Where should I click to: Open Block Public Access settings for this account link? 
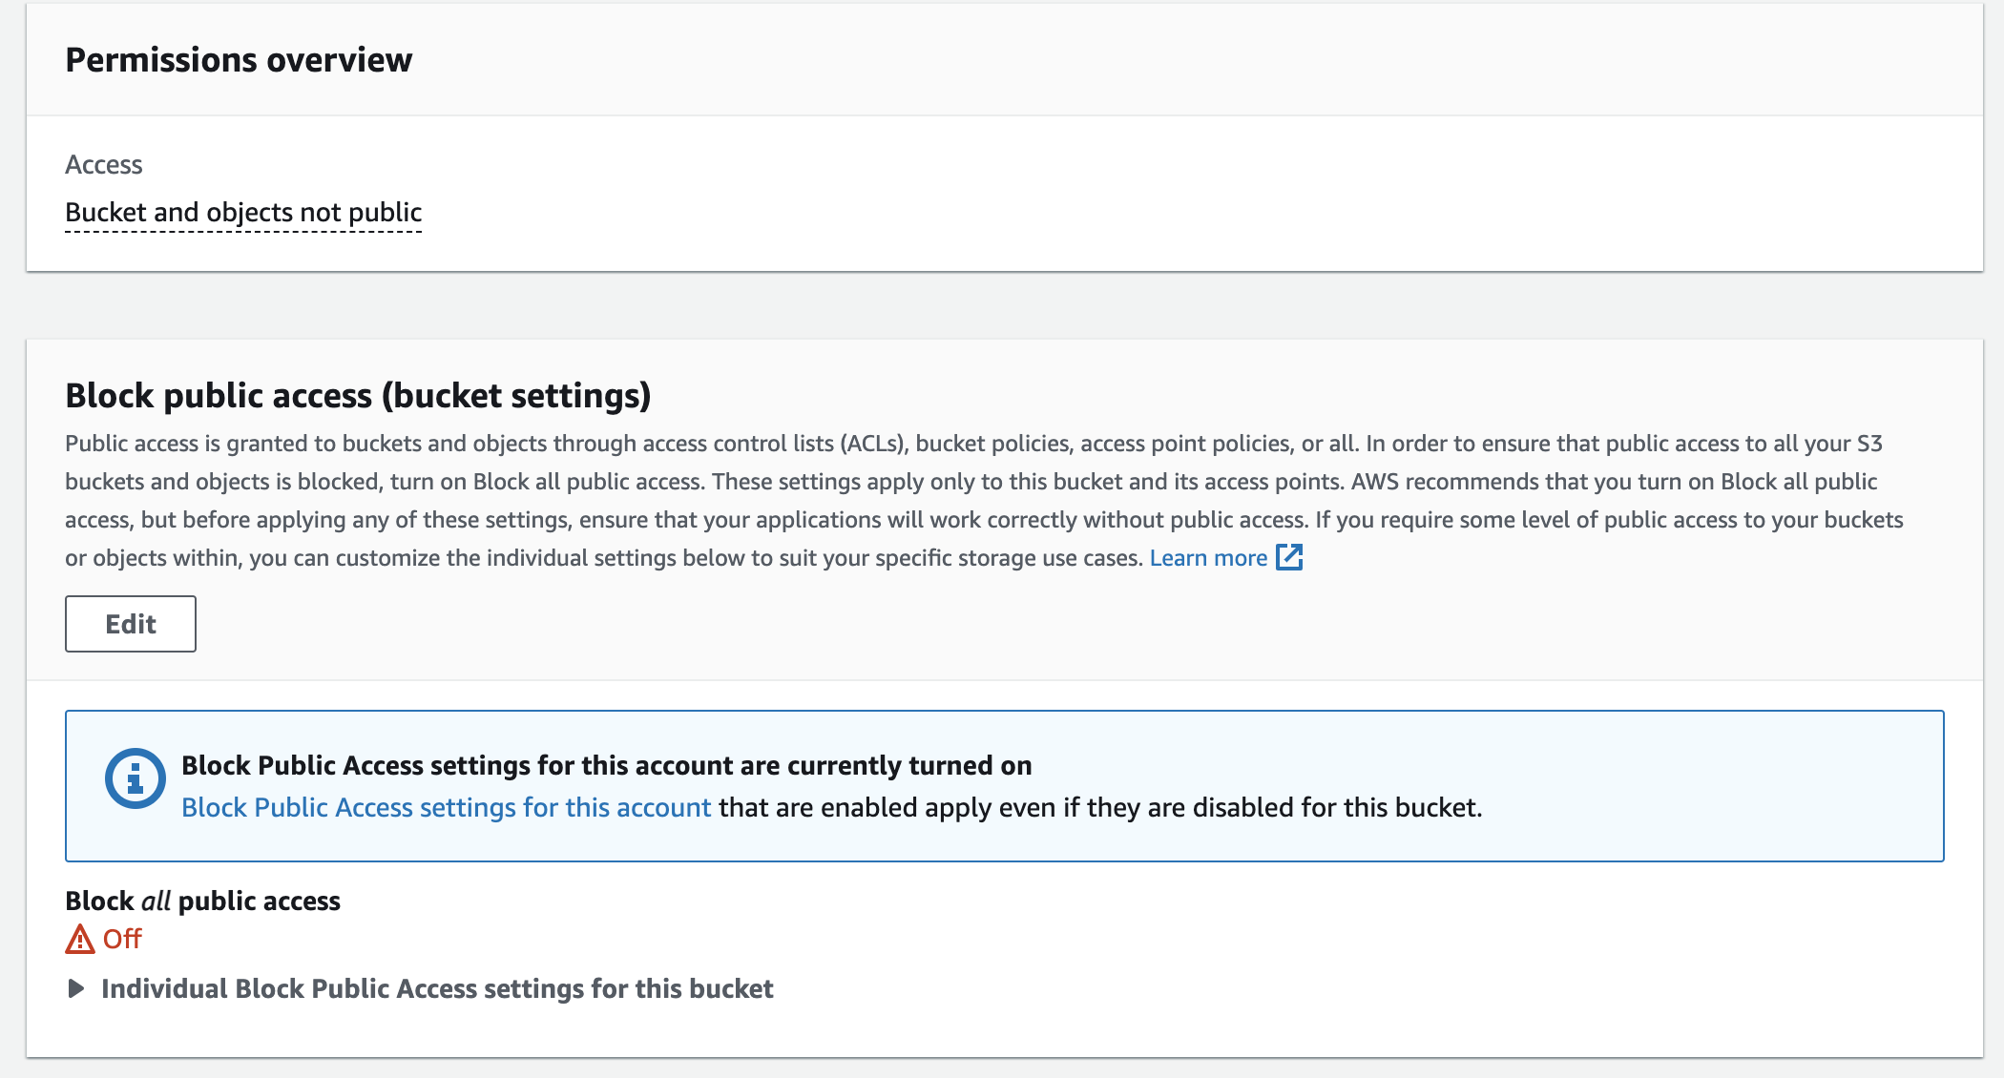[x=446, y=808]
